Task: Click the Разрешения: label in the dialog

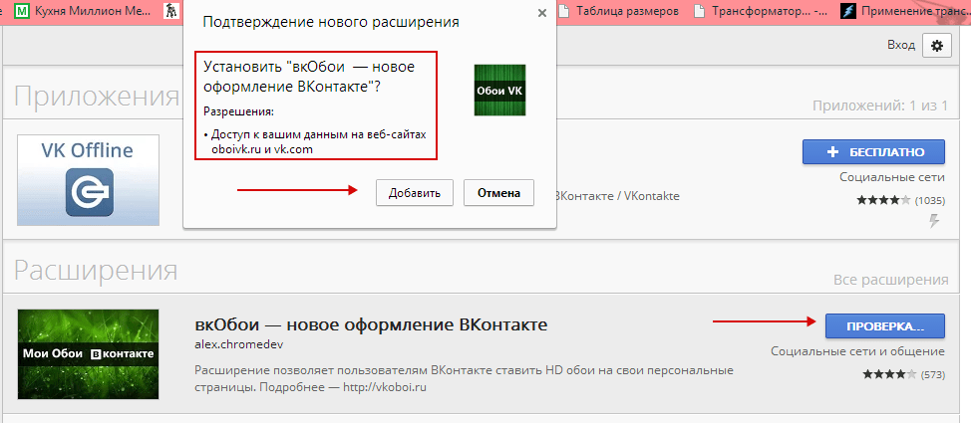Action: pos(238,113)
